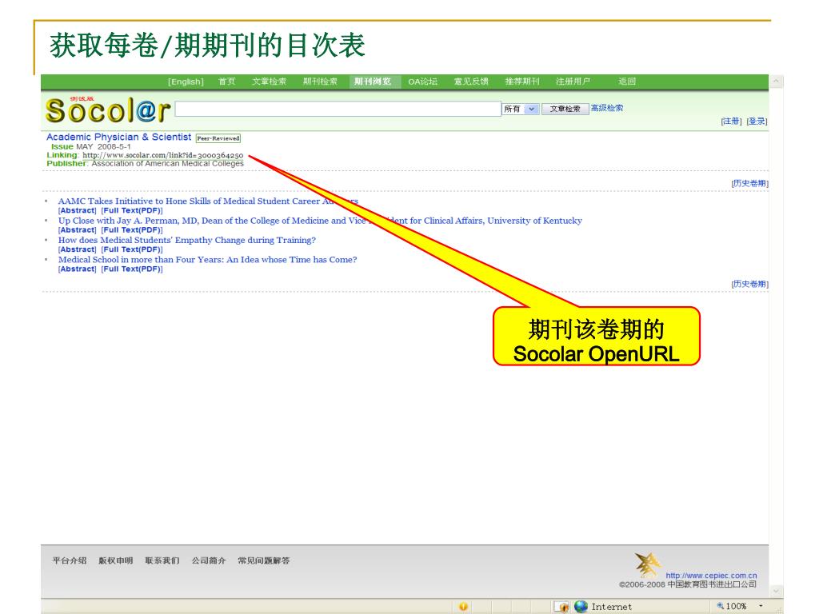Click the 返回 back menu item
The height and width of the screenshot is (614, 819).
[627, 82]
